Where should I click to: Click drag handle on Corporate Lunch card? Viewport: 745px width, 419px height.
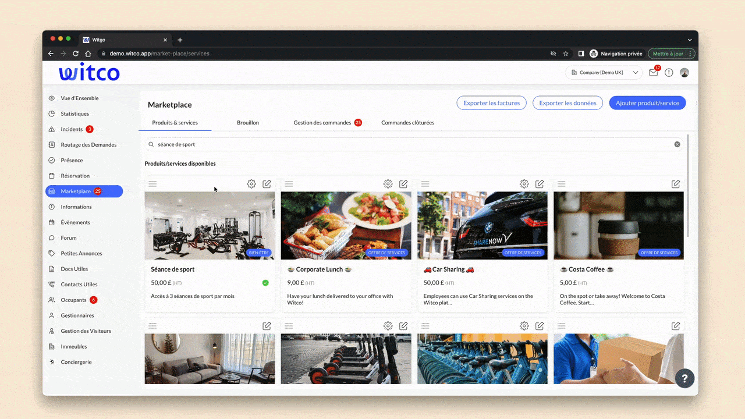coord(289,184)
